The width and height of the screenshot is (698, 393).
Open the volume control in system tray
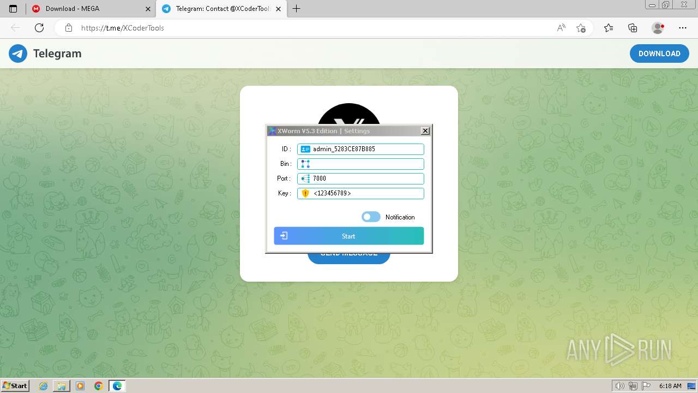619,386
